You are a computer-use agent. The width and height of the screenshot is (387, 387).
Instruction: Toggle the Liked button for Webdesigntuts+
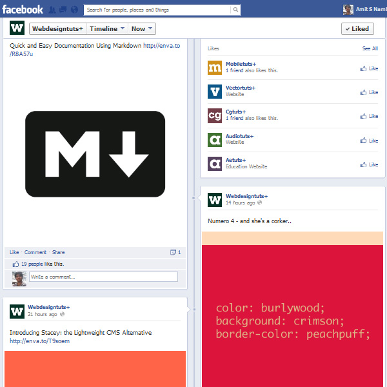point(357,29)
